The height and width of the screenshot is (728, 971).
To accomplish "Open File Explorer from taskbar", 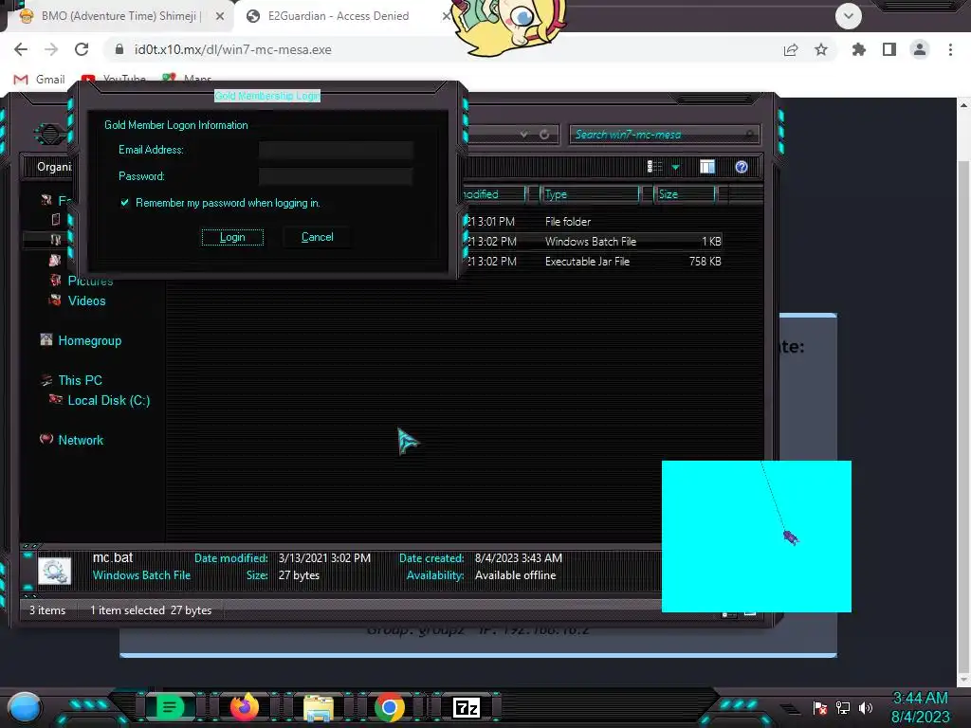I will click(319, 707).
